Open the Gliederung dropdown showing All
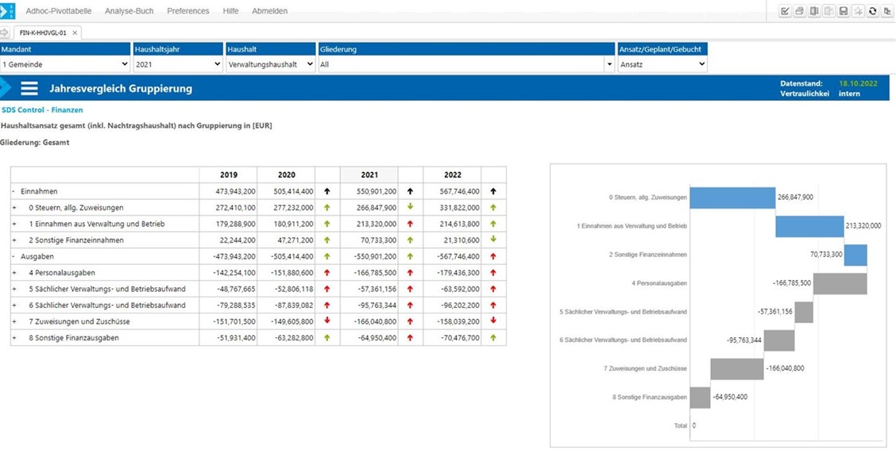Viewport: 896px width, 469px height. pyautogui.click(x=466, y=64)
